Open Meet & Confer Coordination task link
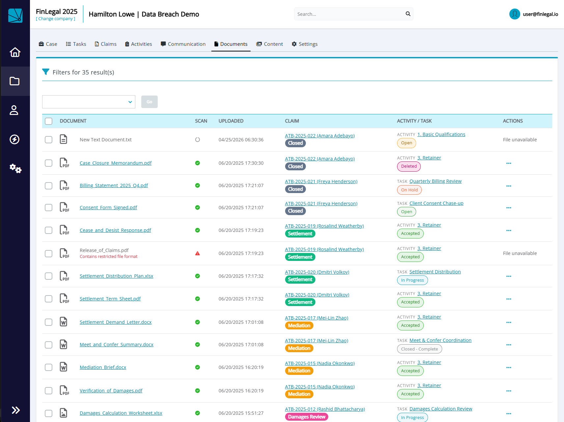The width and height of the screenshot is (564, 422). [440, 340]
